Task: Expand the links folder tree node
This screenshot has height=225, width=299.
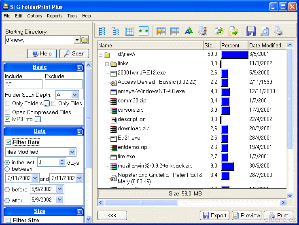Action: (x=107, y=64)
